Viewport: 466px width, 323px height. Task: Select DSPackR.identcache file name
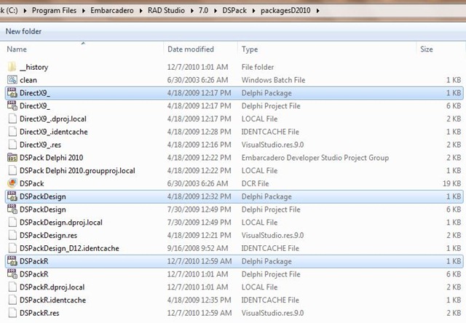coord(52,300)
